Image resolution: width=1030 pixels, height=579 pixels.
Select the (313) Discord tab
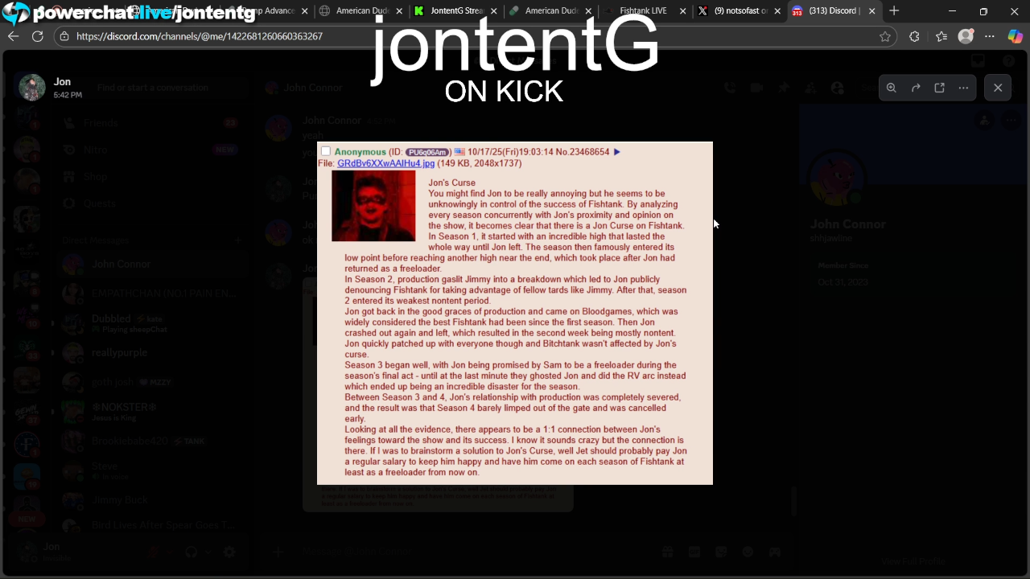point(834,11)
